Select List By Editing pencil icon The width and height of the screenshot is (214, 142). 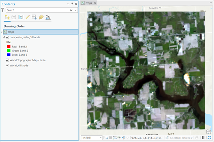pyautogui.click(x=27, y=17)
